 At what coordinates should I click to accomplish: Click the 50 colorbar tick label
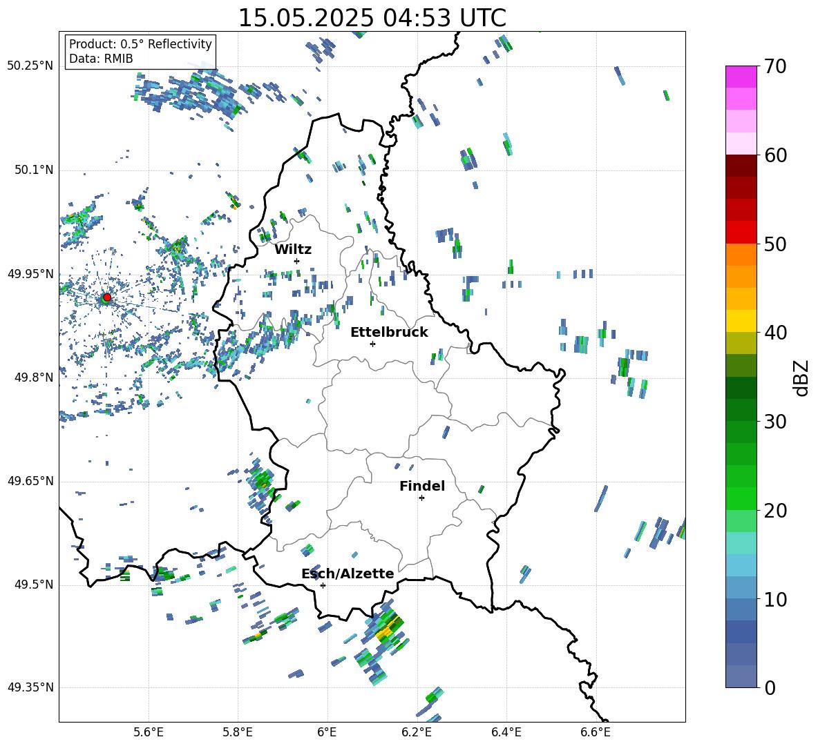[775, 244]
